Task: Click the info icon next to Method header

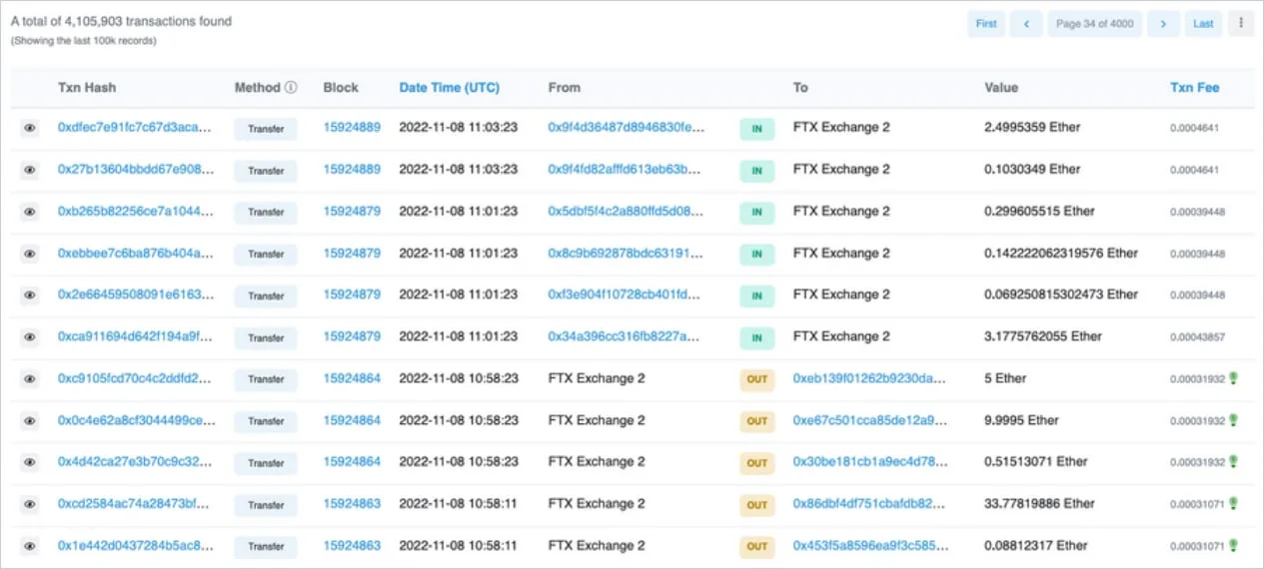Action: (291, 88)
